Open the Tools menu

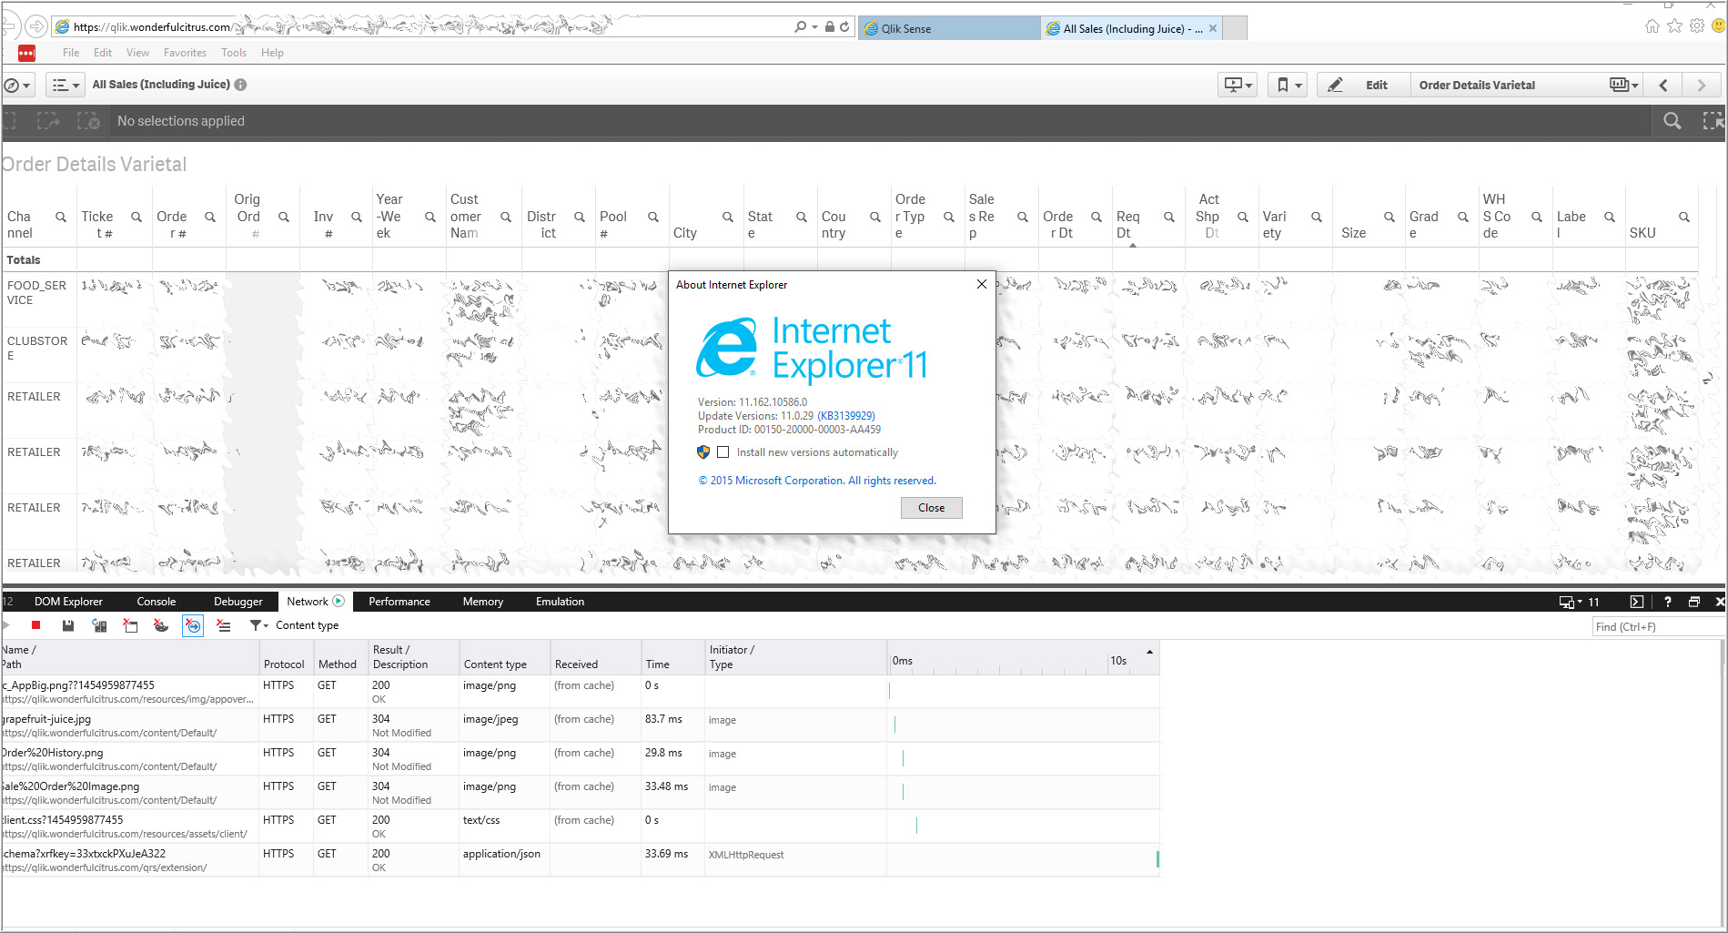[x=234, y=53]
